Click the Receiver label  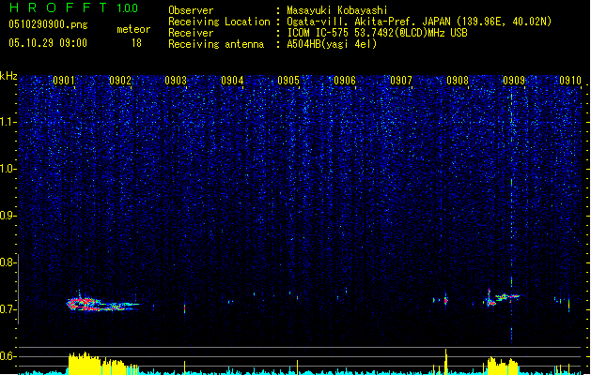tap(191, 33)
